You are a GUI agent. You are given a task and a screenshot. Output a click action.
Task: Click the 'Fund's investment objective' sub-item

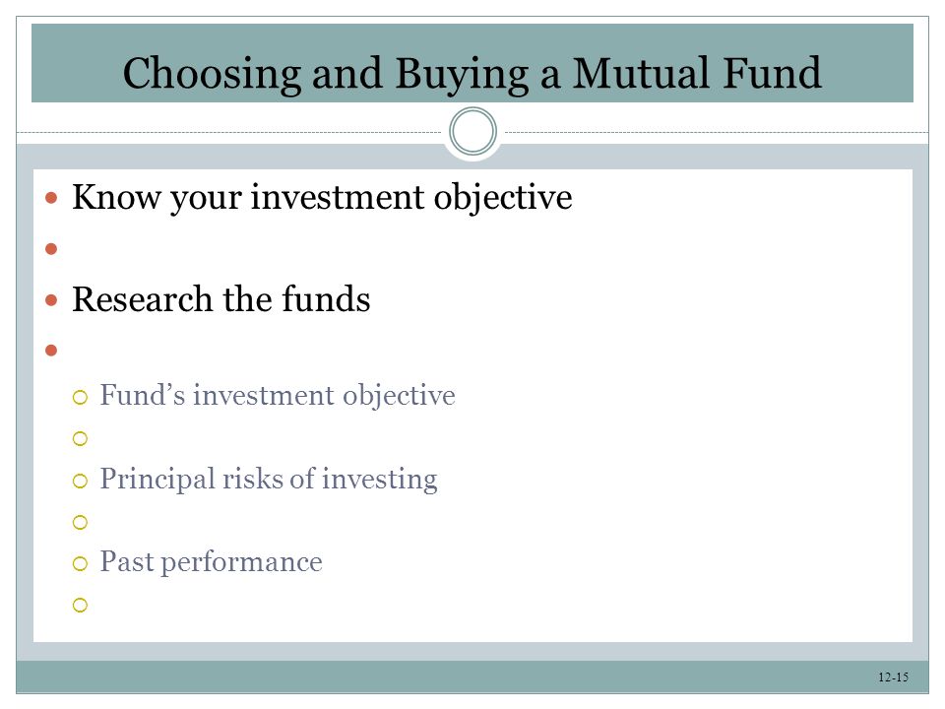click(278, 396)
